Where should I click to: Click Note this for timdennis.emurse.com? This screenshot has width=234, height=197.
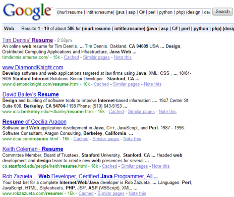point(123,57)
